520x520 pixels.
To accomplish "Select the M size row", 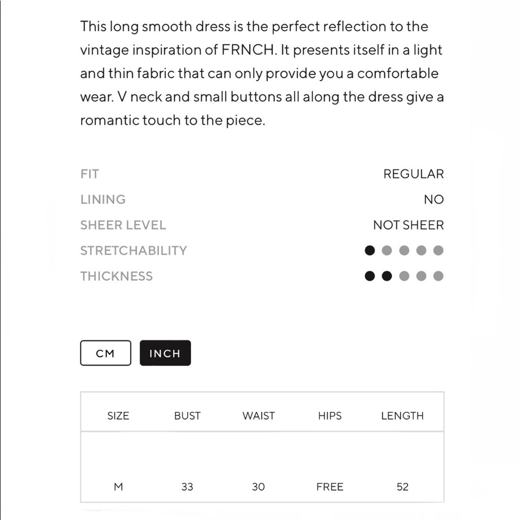I will click(262, 487).
